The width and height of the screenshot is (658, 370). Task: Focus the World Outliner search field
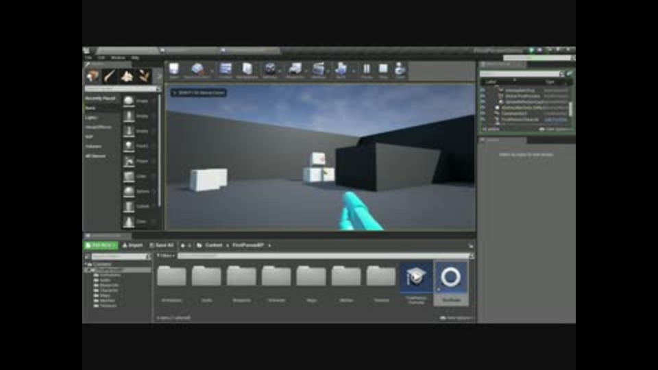(x=520, y=74)
